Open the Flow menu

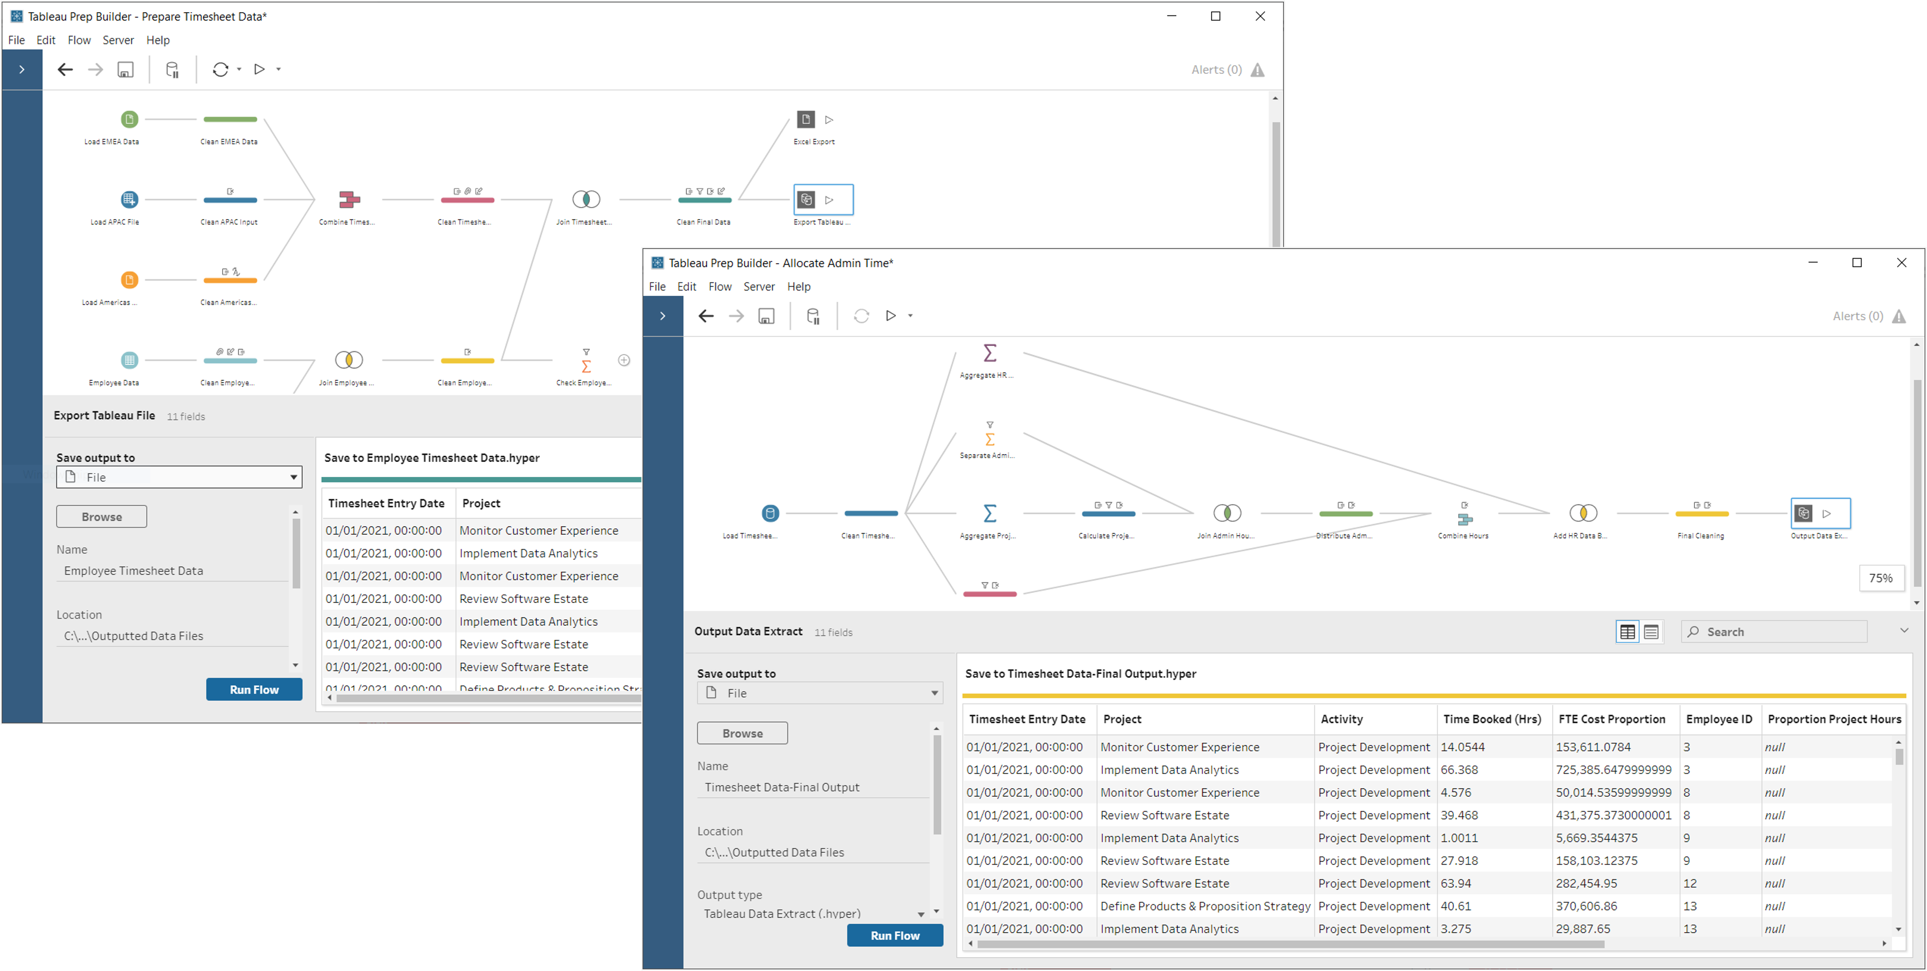coord(720,286)
